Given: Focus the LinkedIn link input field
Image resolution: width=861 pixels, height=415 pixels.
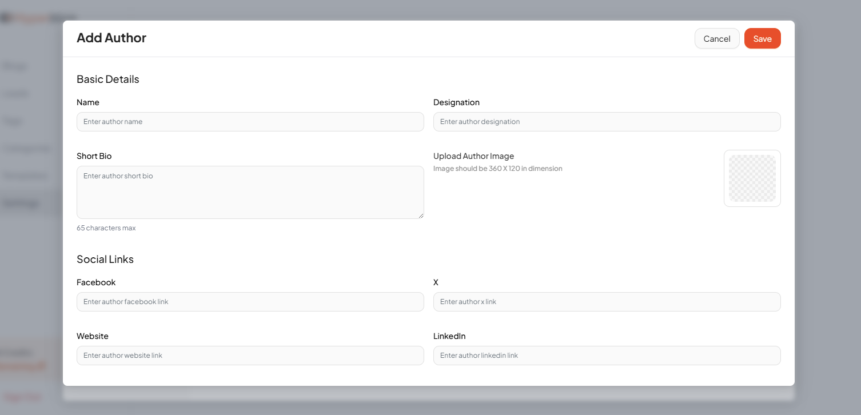Looking at the screenshot, I should (607, 356).
